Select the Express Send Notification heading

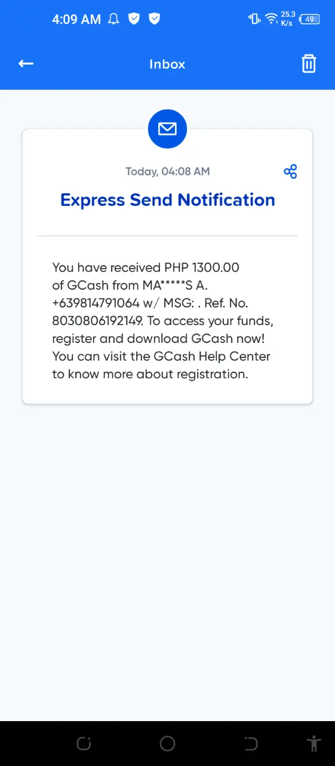167,200
